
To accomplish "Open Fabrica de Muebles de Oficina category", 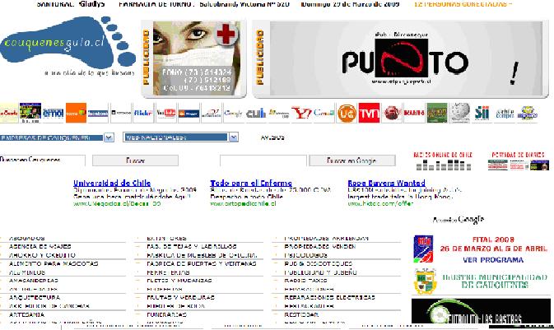I will 202,255.
